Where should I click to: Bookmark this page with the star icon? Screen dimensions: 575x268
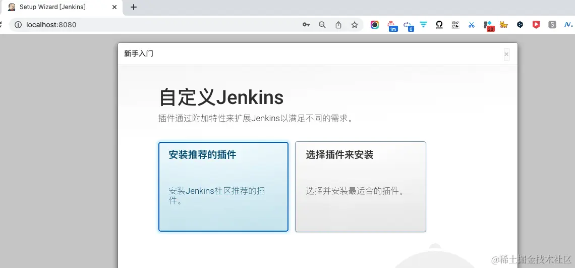tap(354, 25)
